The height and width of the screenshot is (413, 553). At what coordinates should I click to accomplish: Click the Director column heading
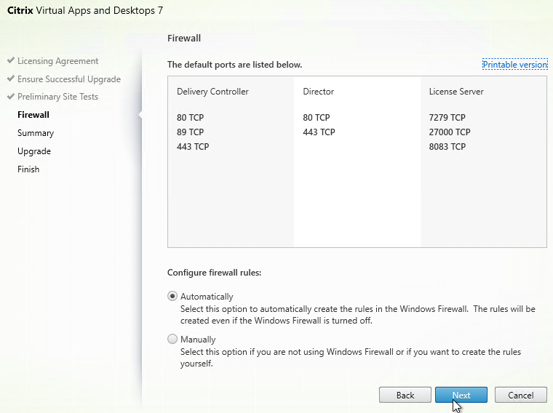(318, 92)
